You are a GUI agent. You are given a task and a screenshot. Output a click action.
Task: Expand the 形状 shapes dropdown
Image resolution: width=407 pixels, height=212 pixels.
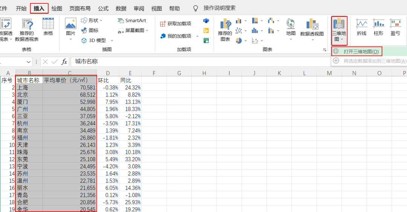101,20
